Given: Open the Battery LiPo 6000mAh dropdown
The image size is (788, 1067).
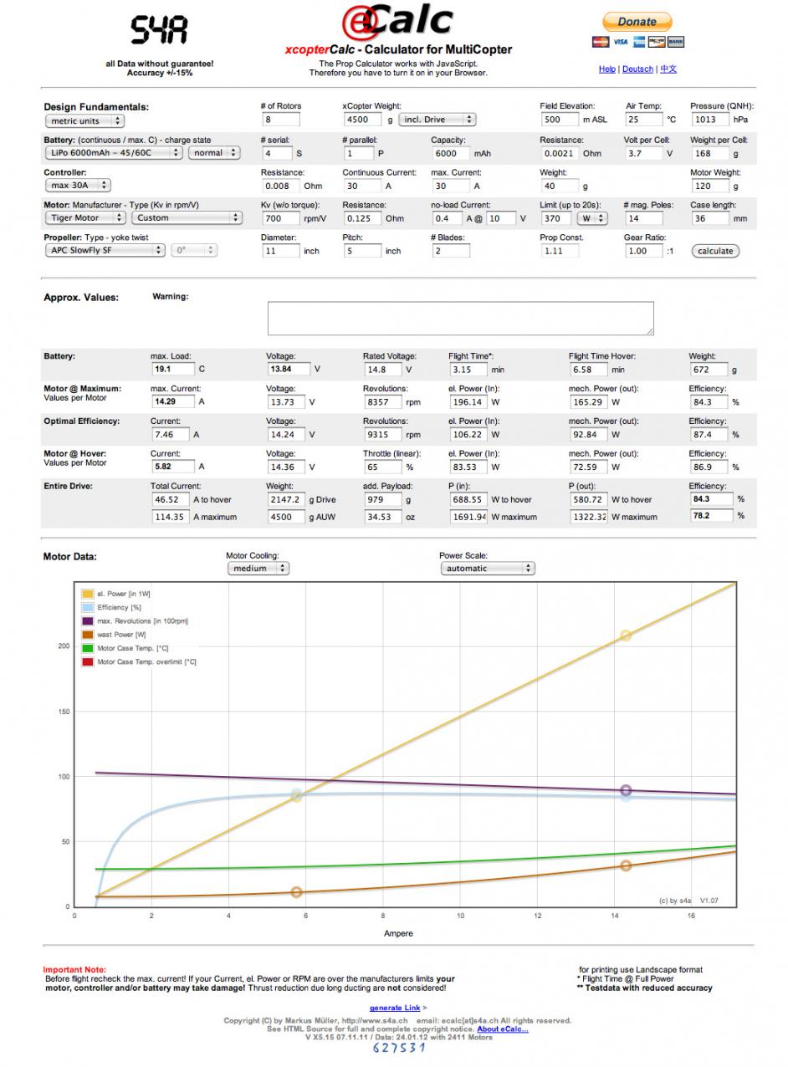Looking at the screenshot, I should (113, 153).
